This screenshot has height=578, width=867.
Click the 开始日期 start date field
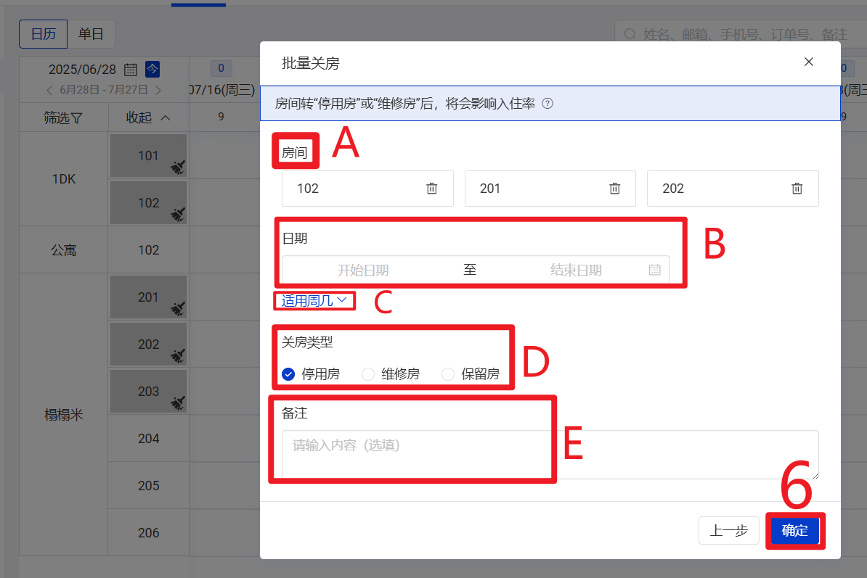[363, 270]
